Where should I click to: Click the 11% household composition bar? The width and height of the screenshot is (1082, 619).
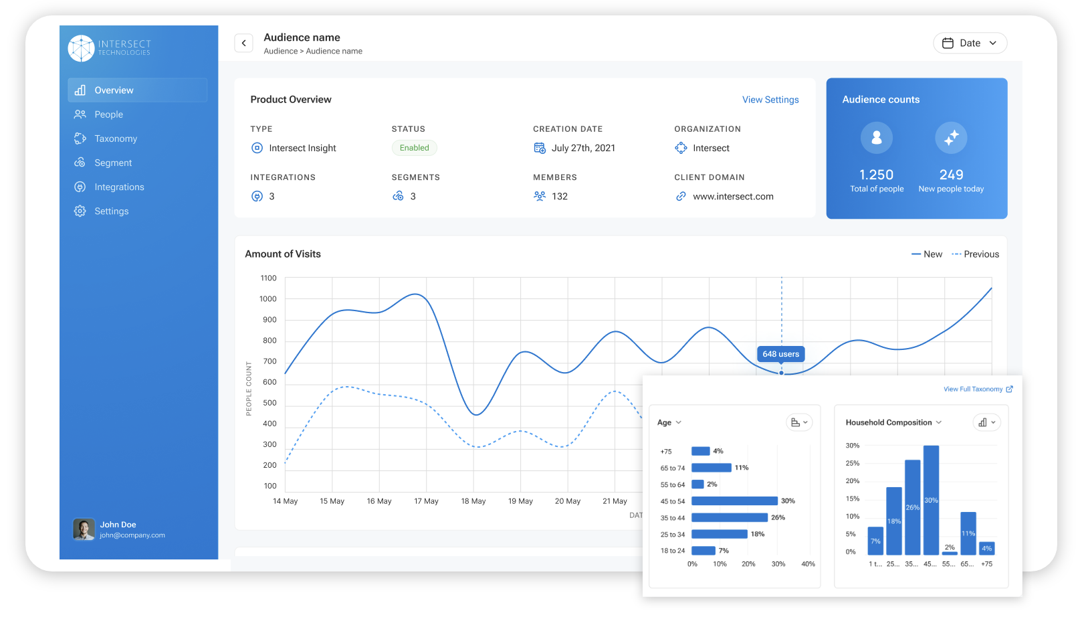tap(968, 533)
